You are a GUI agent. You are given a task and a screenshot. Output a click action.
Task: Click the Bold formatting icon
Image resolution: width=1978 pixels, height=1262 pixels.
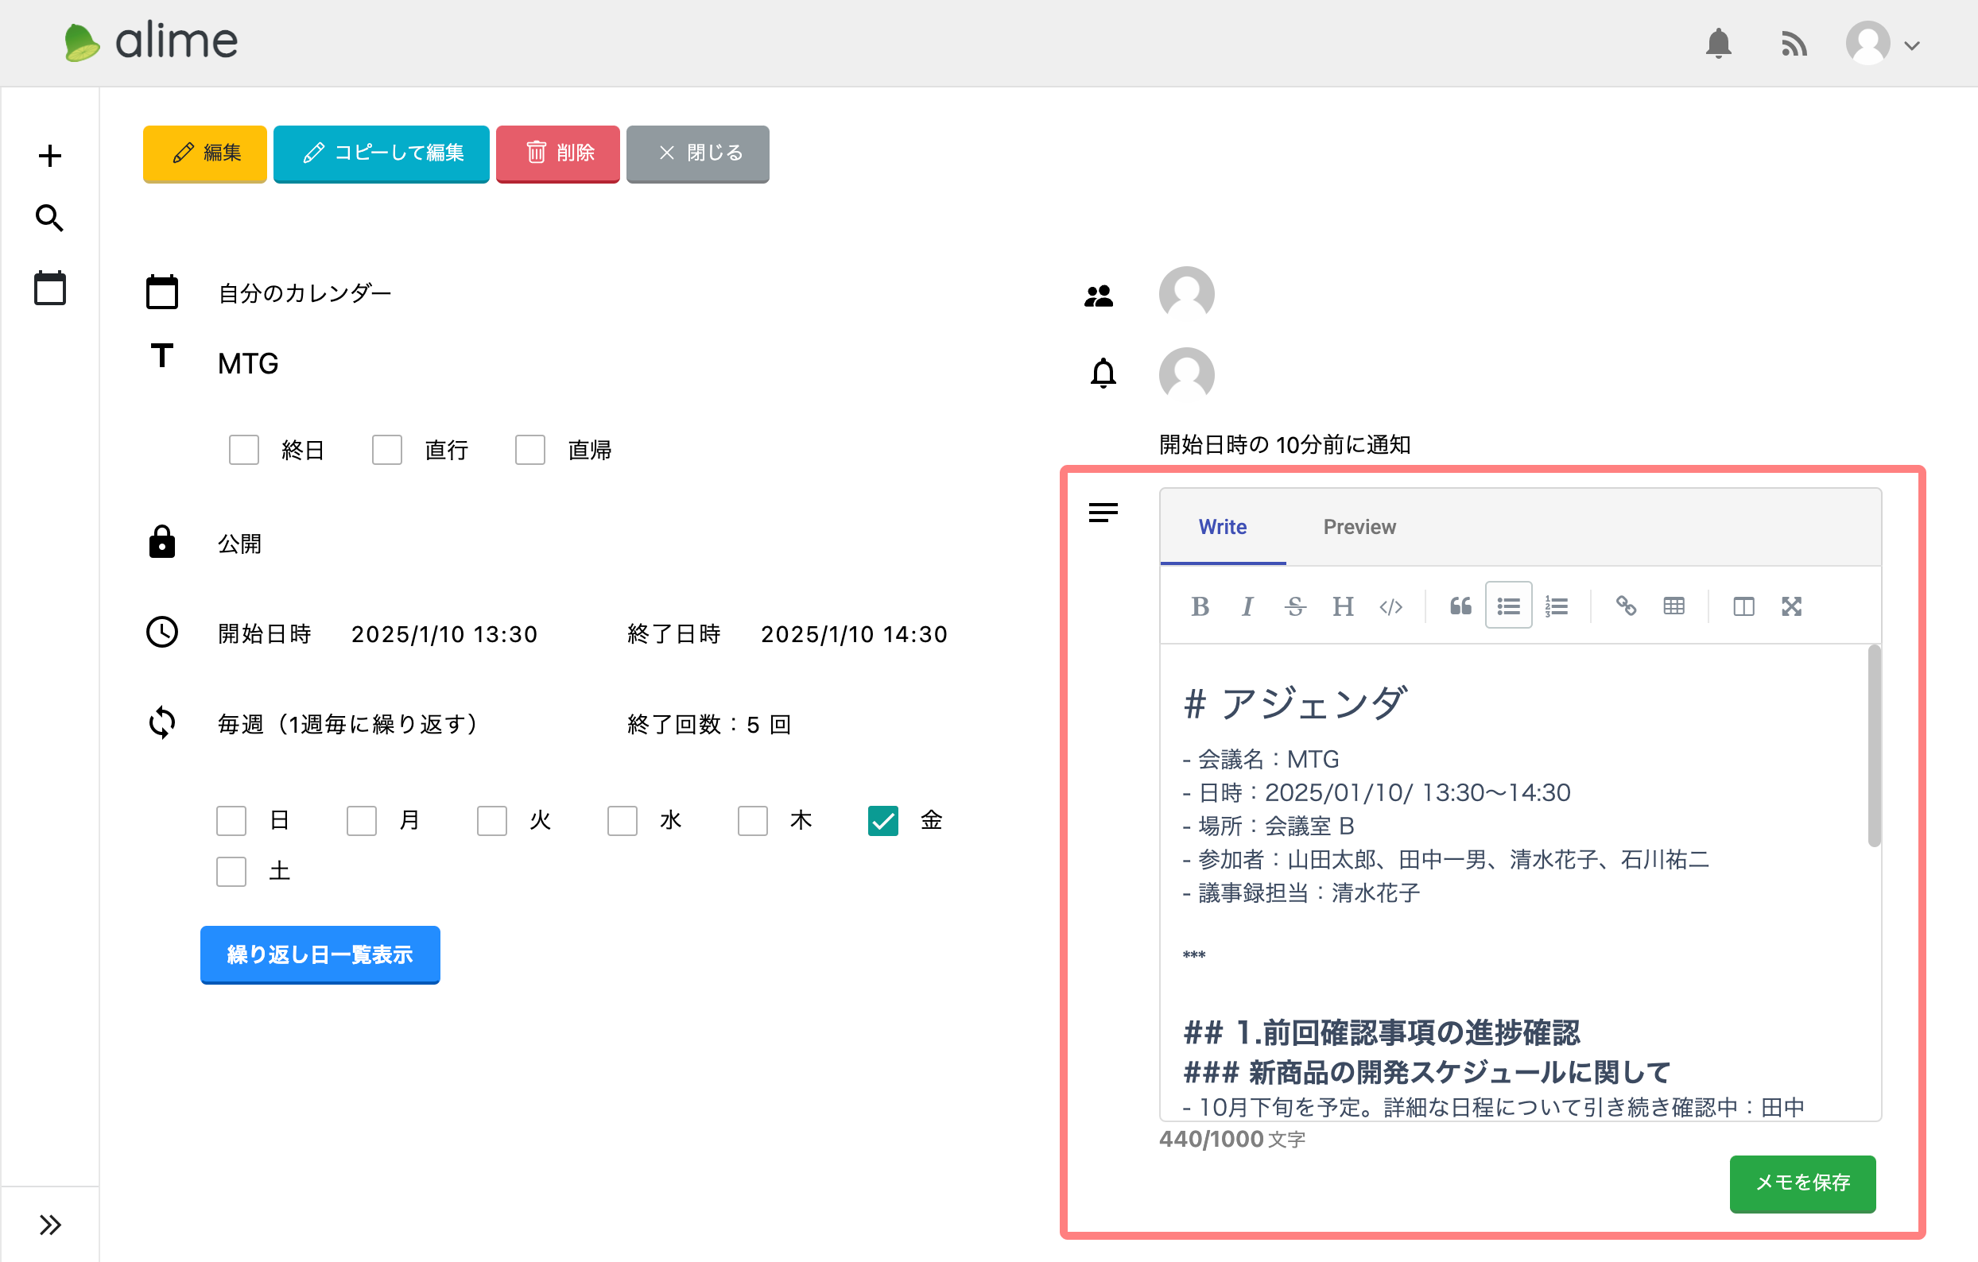coord(1200,606)
